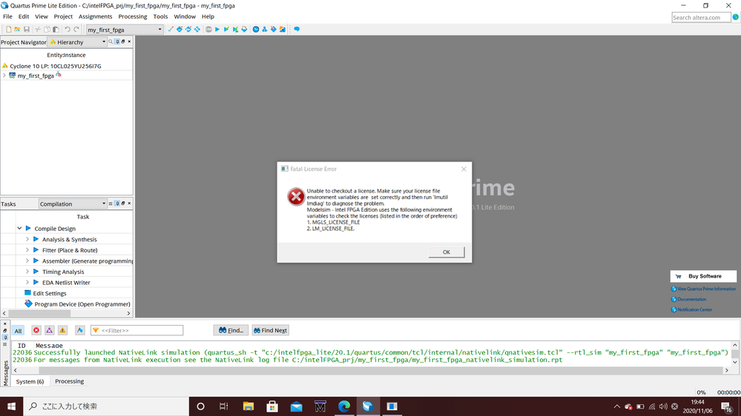Collapse the Compile Design task
Viewport: 741px width, 416px height.
pos(19,228)
